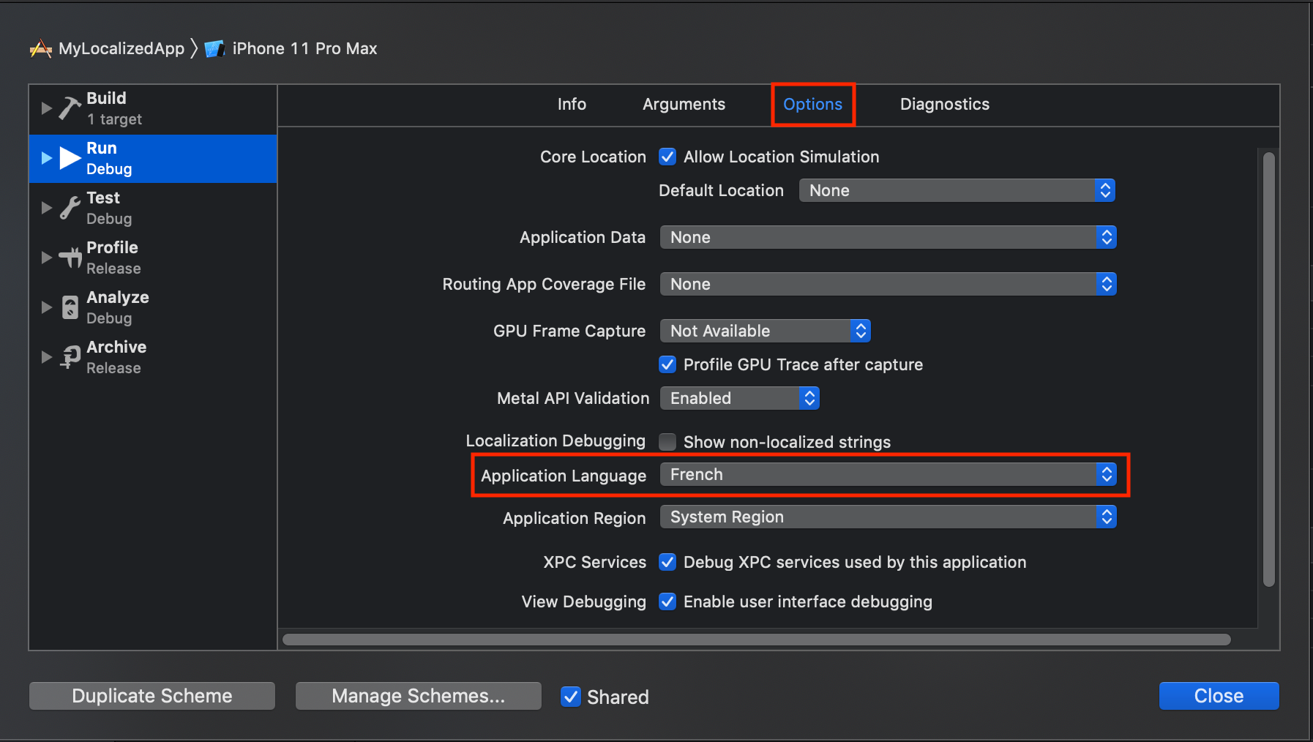1313x742 pixels.
Task: Expand the Build disclosure triangle
Action: pos(46,108)
